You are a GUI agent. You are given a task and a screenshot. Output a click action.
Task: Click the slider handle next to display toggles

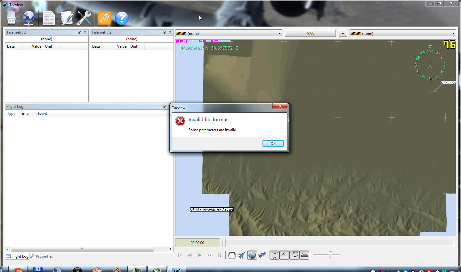(330, 255)
